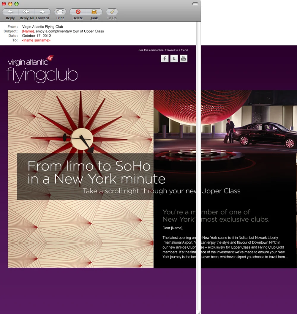Screen dimensions: 297x314
Task: Flag message with the To Do checkmark
Action: [x=112, y=12]
